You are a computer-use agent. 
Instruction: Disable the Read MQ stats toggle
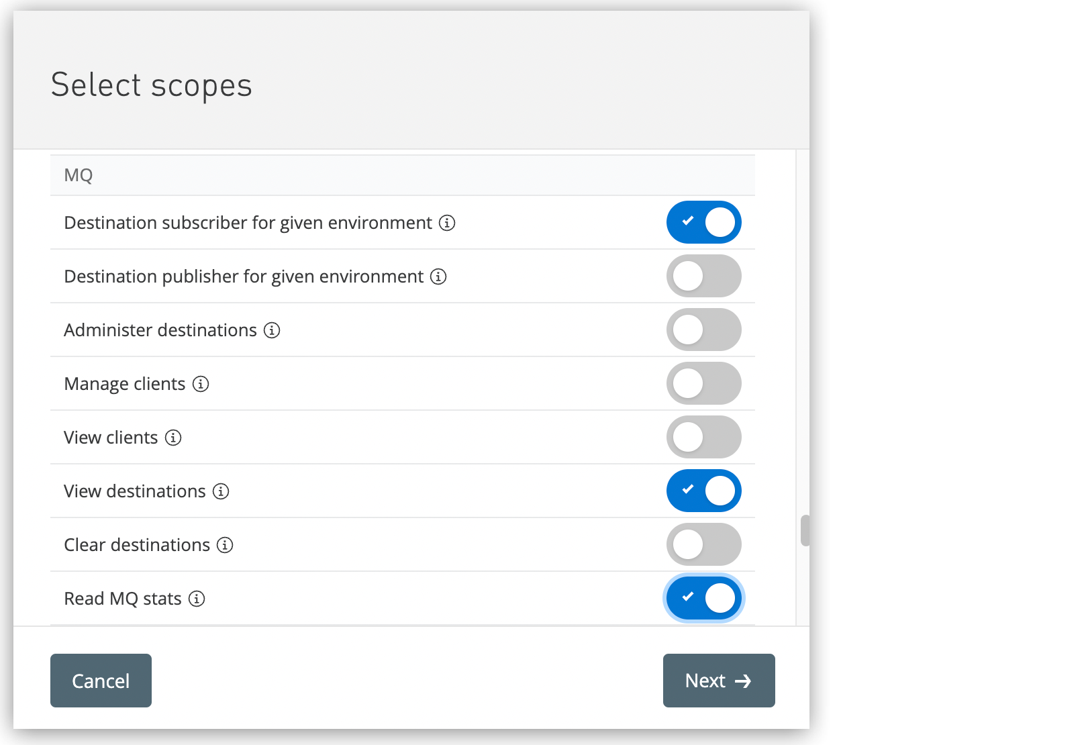703,598
